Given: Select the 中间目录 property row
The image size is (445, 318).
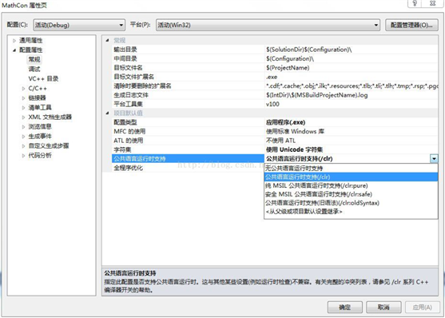Looking at the screenshot, I should 275,58.
